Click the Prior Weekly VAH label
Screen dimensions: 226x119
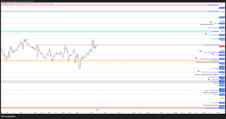(x=214, y=35)
